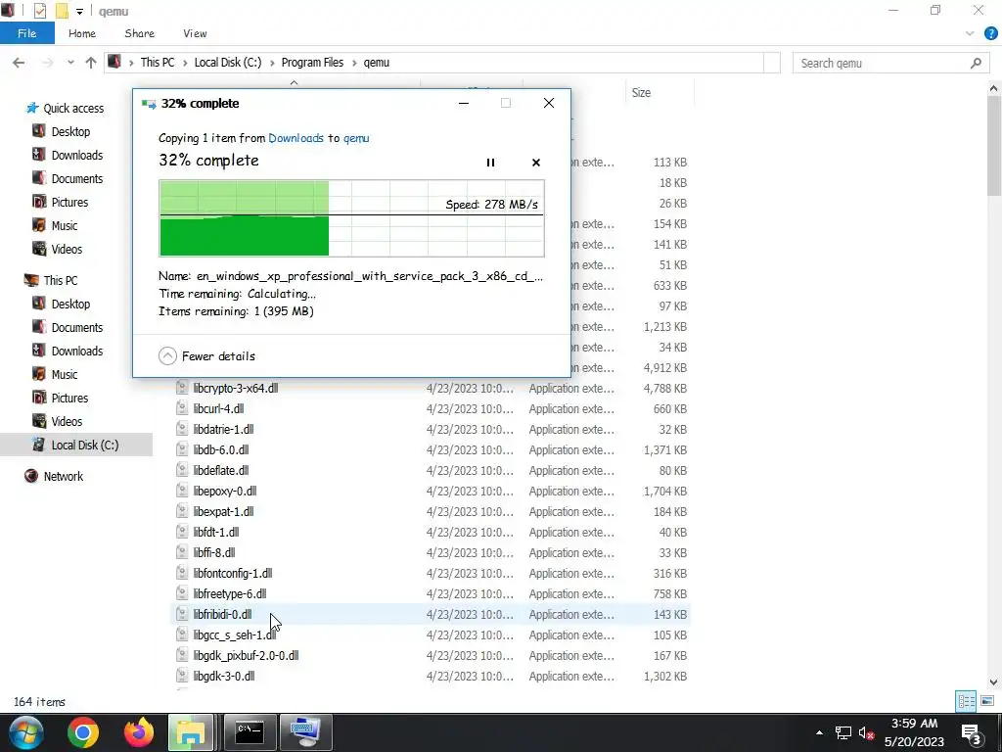Open the Quick Access Toolbar customize dropdown

tap(79, 11)
